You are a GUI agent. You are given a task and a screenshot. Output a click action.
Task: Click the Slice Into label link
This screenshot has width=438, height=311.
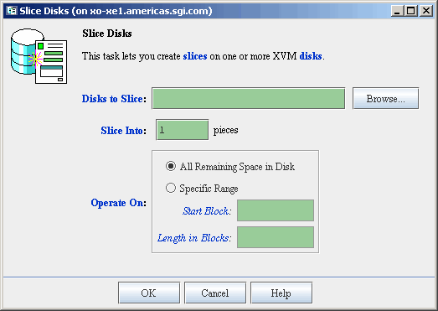click(123, 131)
